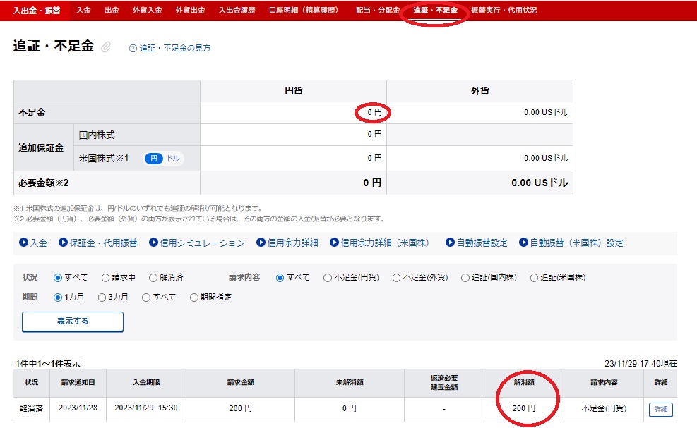Click the question mark help icon
The image size is (697, 428).
(x=132, y=49)
